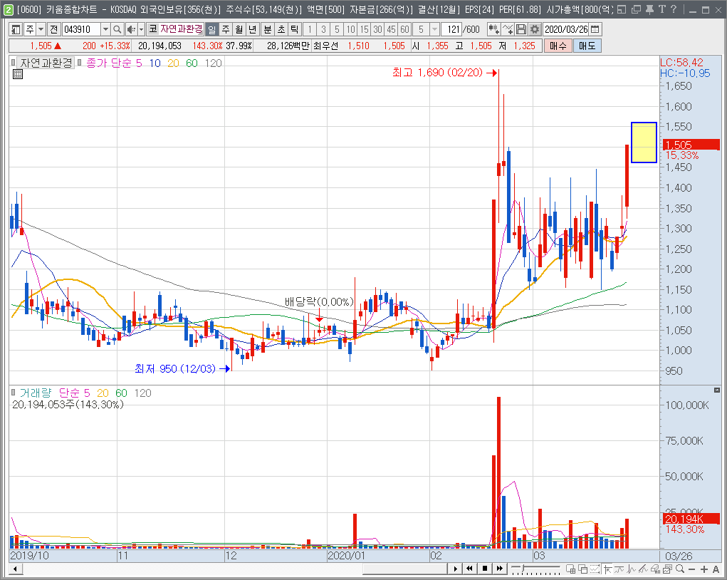Click the 45 interval button

(392, 30)
